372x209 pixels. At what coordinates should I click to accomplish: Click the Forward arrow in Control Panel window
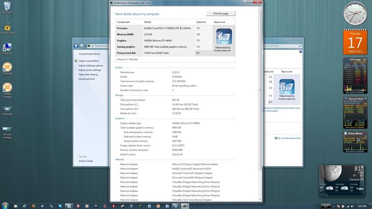click(81, 46)
